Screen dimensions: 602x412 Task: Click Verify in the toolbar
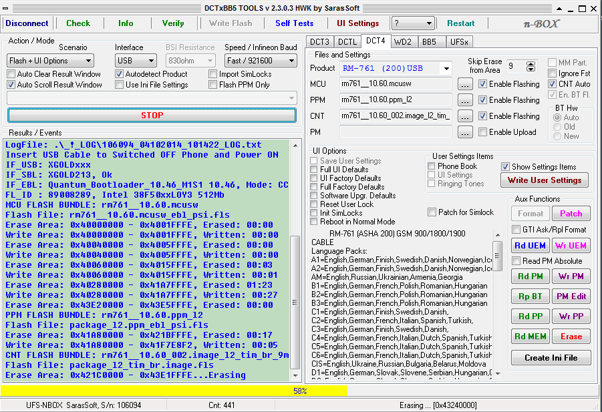pyautogui.click(x=173, y=23)
